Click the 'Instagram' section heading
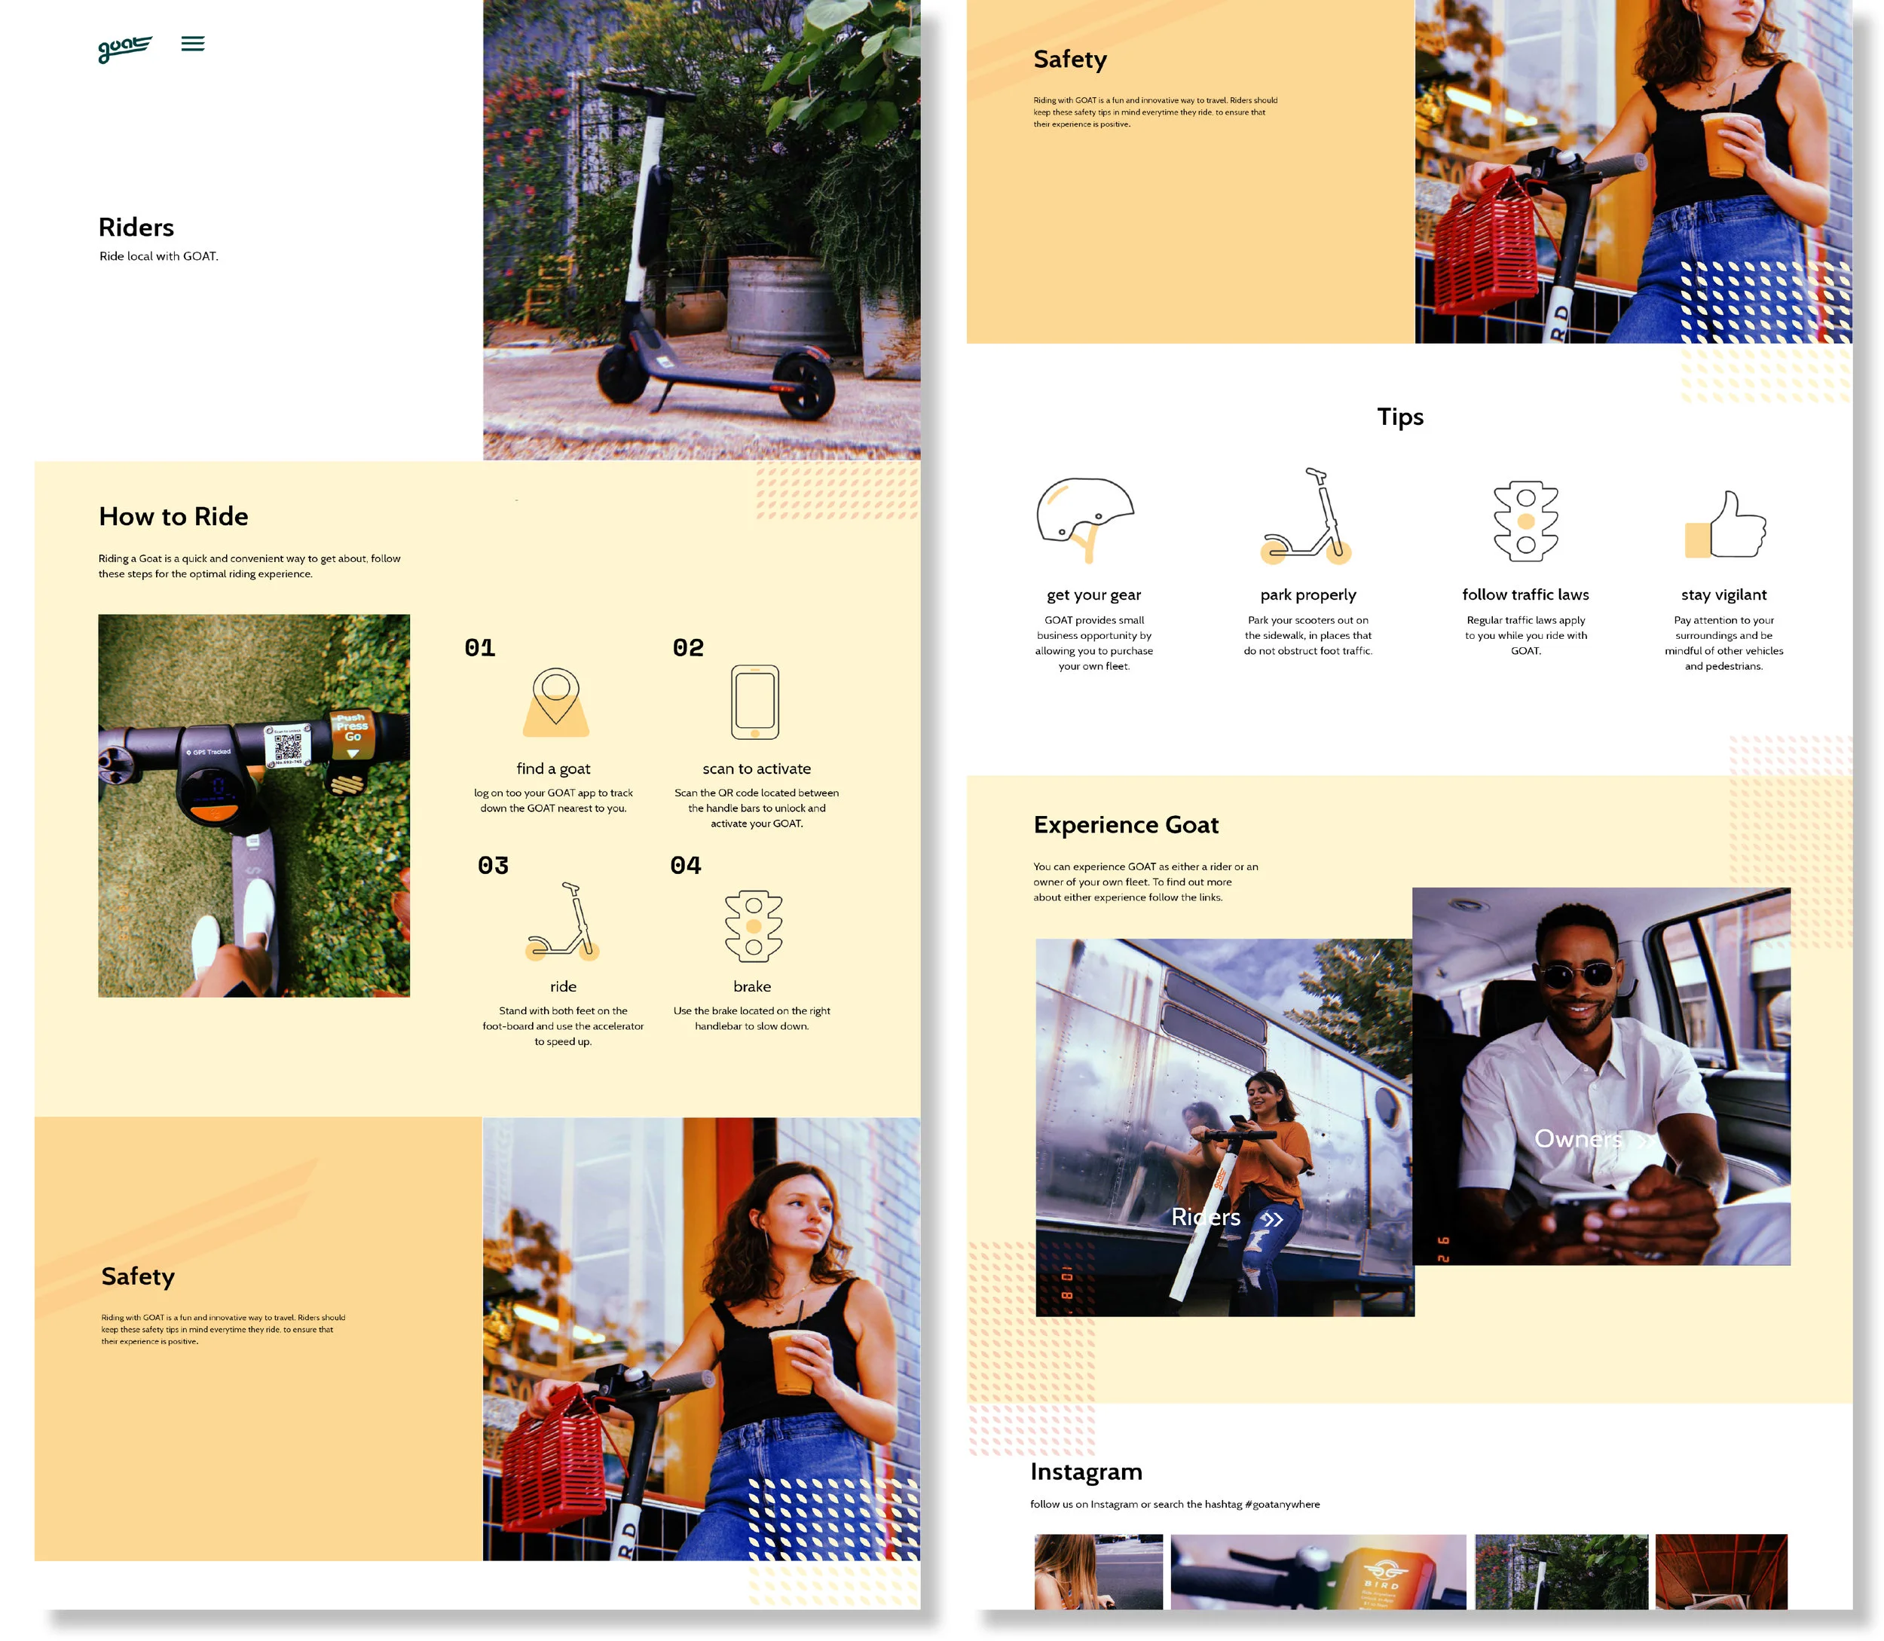 [x=1086, y=1471]
